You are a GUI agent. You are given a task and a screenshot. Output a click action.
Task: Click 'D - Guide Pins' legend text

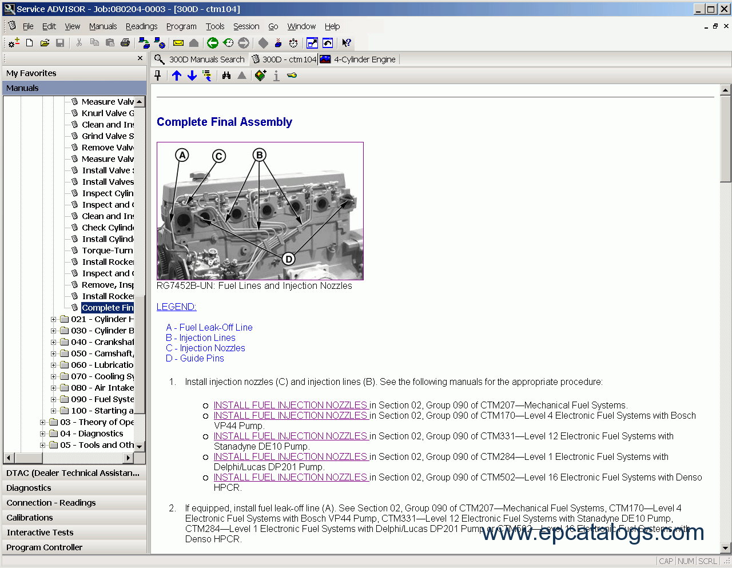tap(195, 358)
